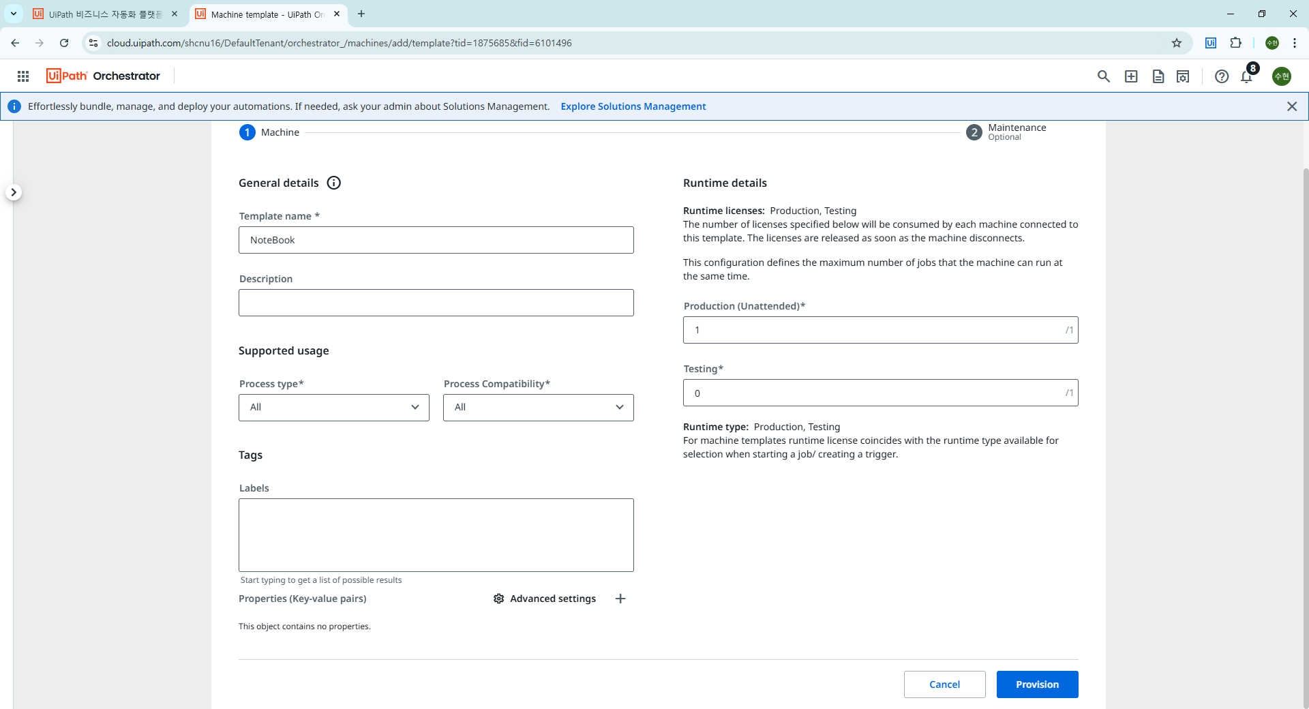The image size is (1309, 709).
Task: Open the Help question mark icon
Action: click(x=1222, y=76)
